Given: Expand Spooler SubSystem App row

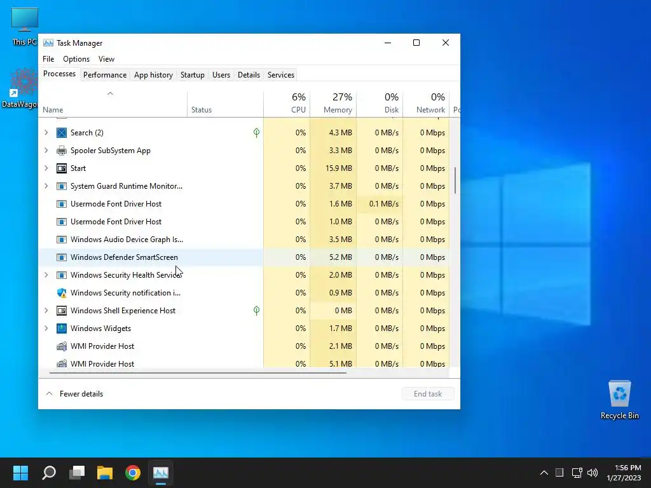Looking at the screenshot, I should coord(46,151).
